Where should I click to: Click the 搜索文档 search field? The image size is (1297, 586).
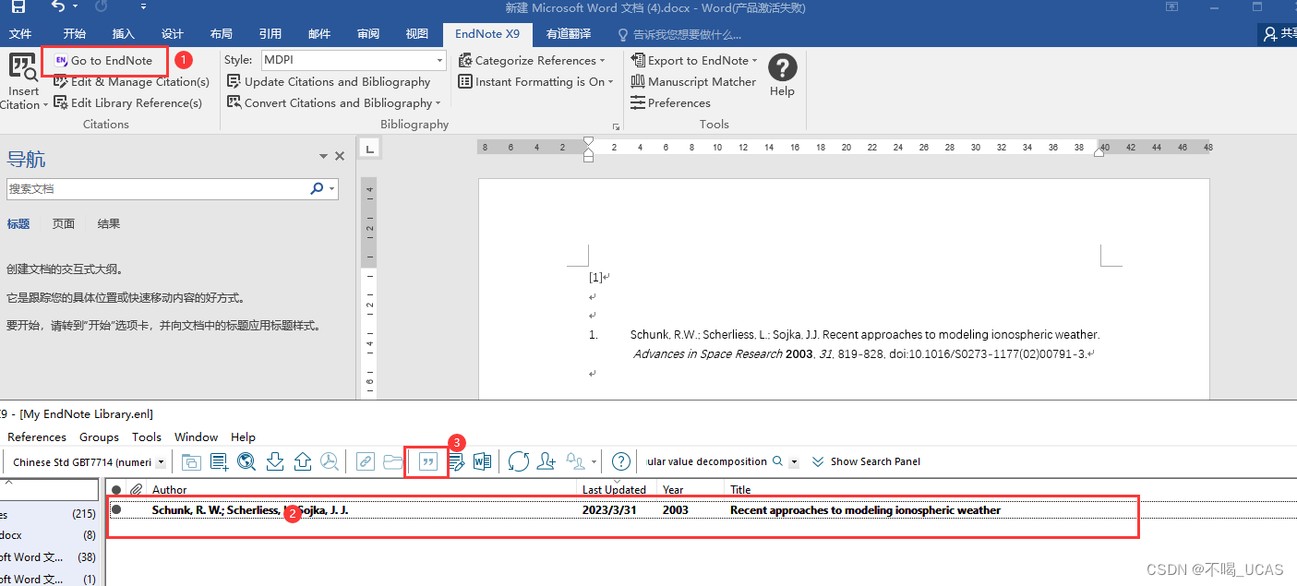157,188
